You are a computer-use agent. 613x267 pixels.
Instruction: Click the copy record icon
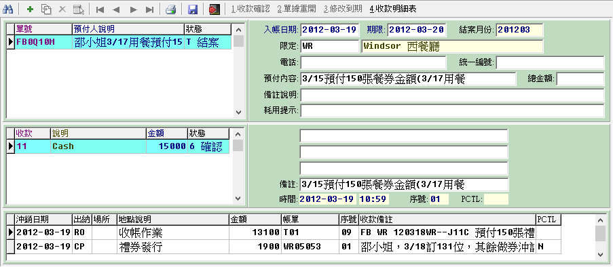tap(46, 9)
